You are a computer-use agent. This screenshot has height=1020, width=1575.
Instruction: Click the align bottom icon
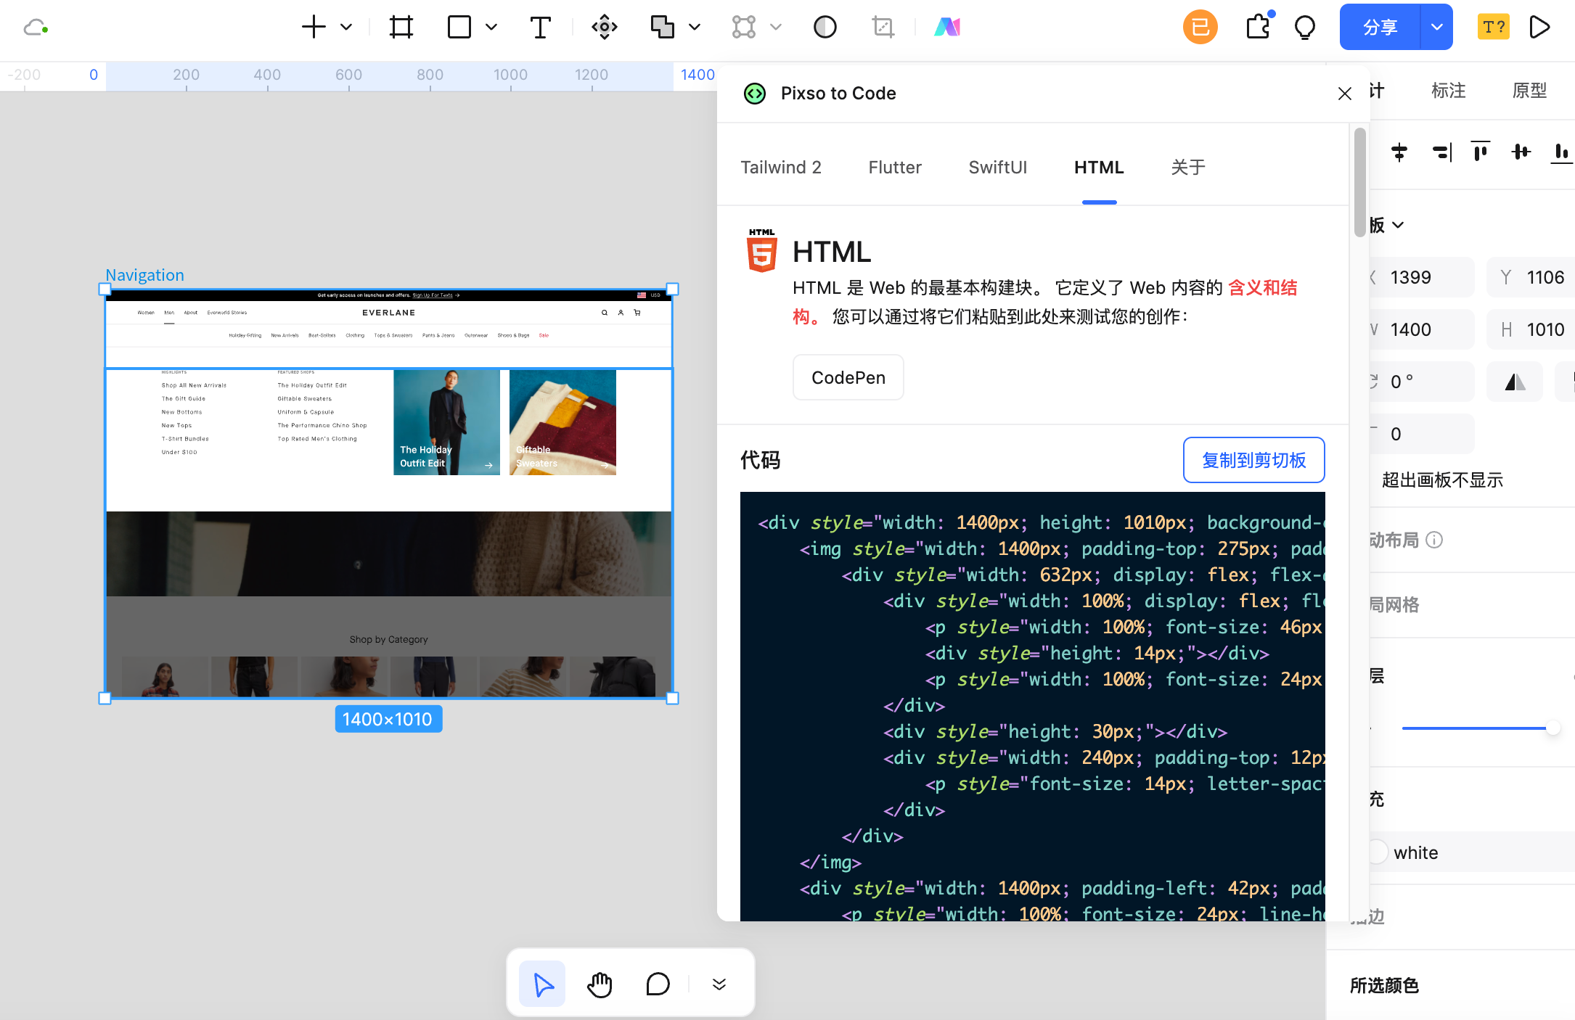[x=1562, y=152]
